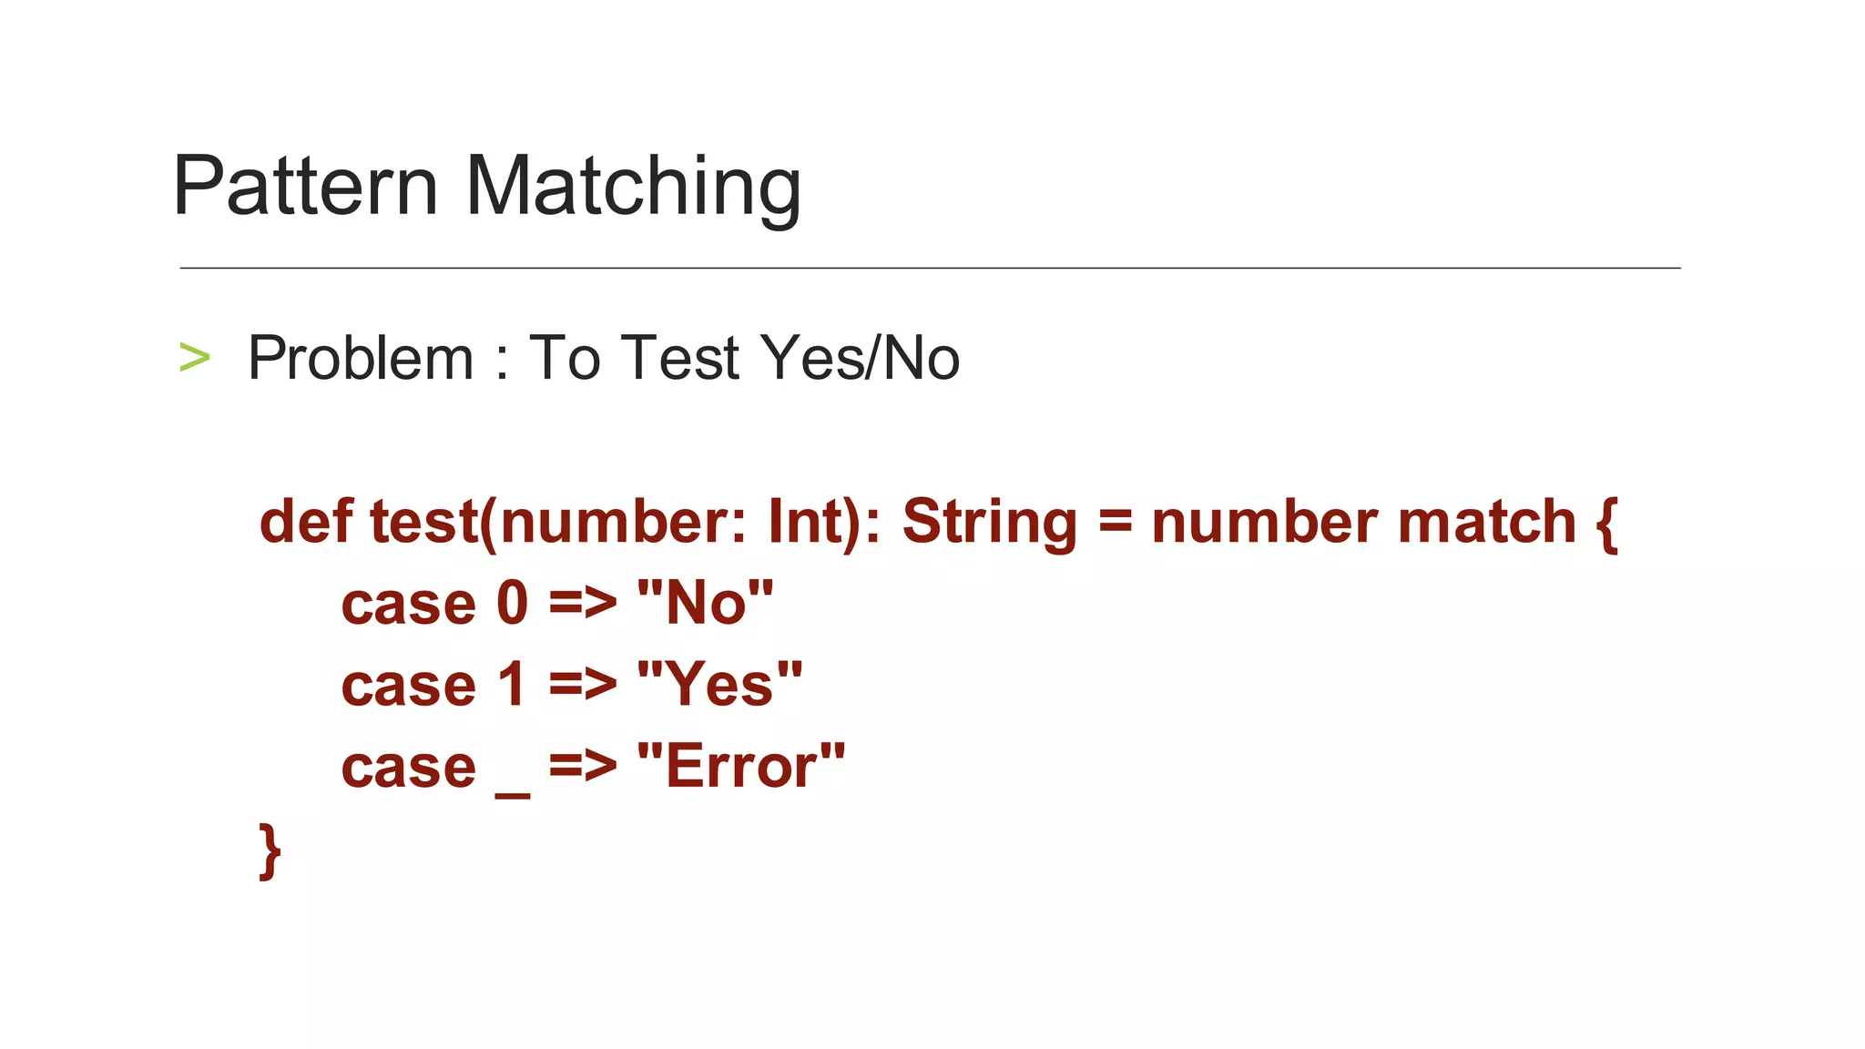The height and width of the screenshot is (1049, 1865).
Task: Select the word "Problem" in the bullet
Action: coord(361,358)
